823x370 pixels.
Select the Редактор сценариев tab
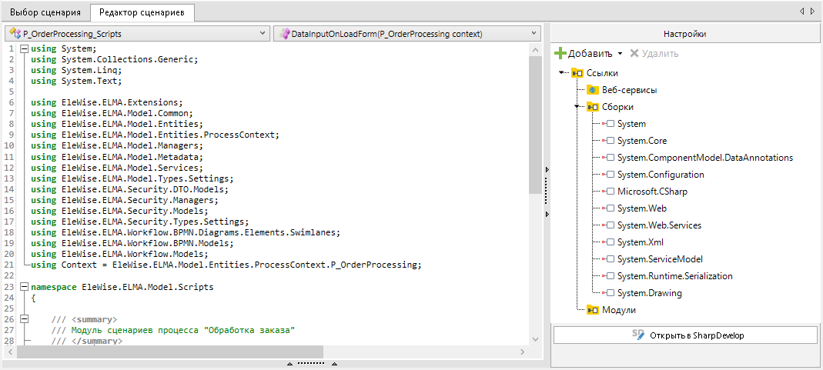142,12
